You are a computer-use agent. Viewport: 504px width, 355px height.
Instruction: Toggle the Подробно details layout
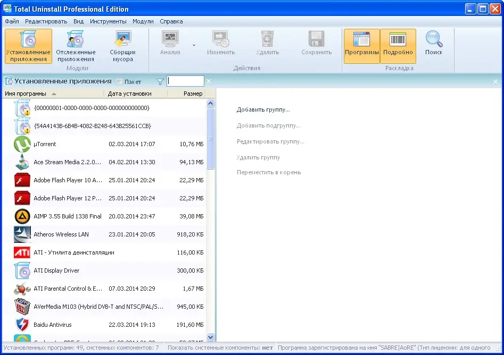[398, 46]
